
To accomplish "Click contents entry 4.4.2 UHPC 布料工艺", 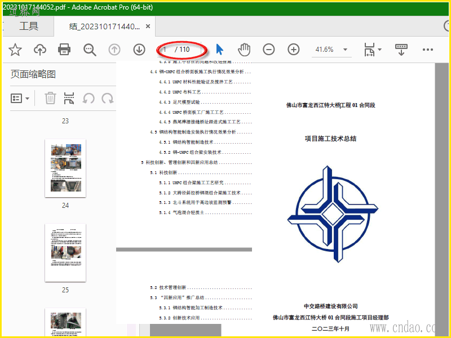I will (205, 92).
